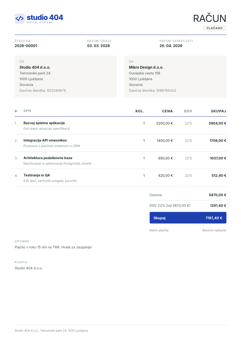Click the Arhitektura podatkovne baze line item

coord(120,161)
